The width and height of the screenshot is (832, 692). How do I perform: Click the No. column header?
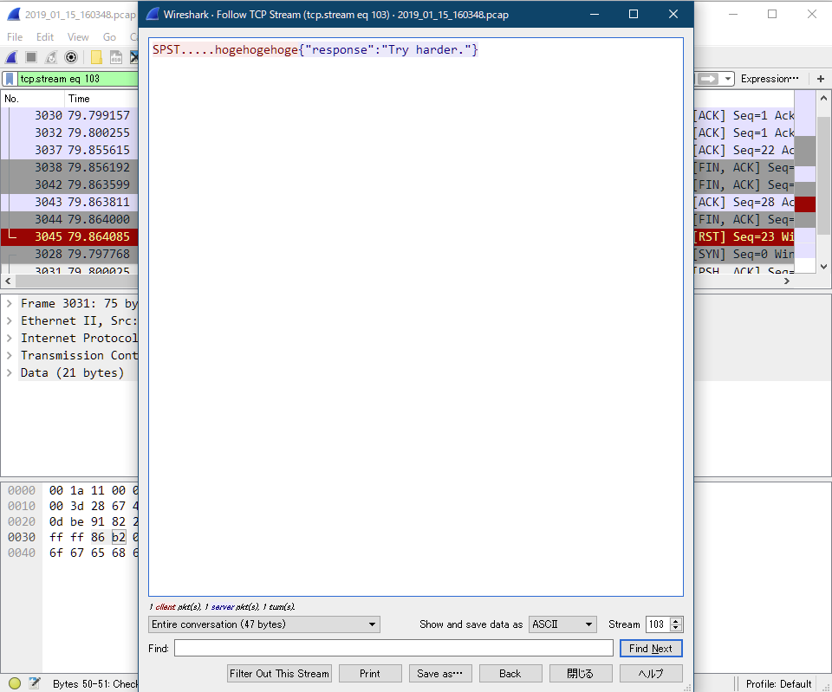33,99
